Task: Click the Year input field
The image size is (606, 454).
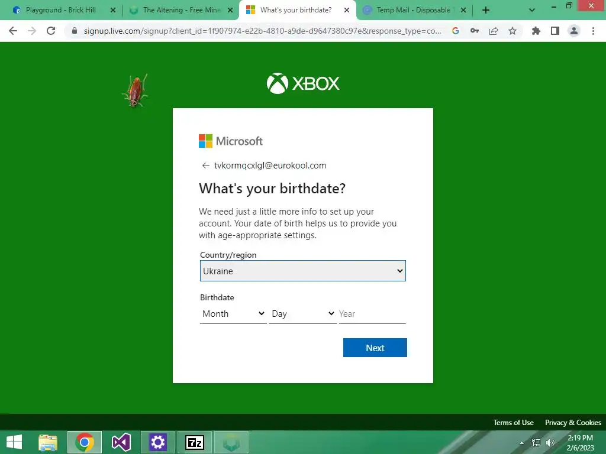Action: point(373,314)
